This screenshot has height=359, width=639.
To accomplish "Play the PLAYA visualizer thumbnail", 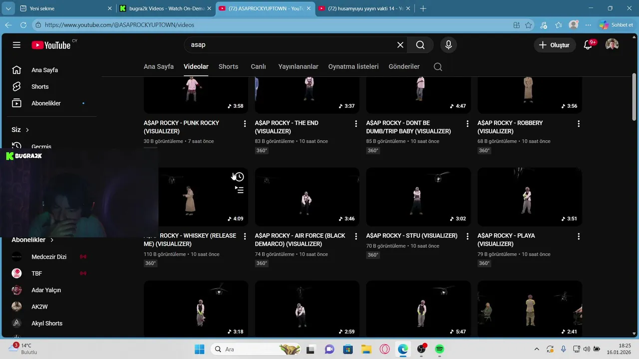I will point(530,197).
